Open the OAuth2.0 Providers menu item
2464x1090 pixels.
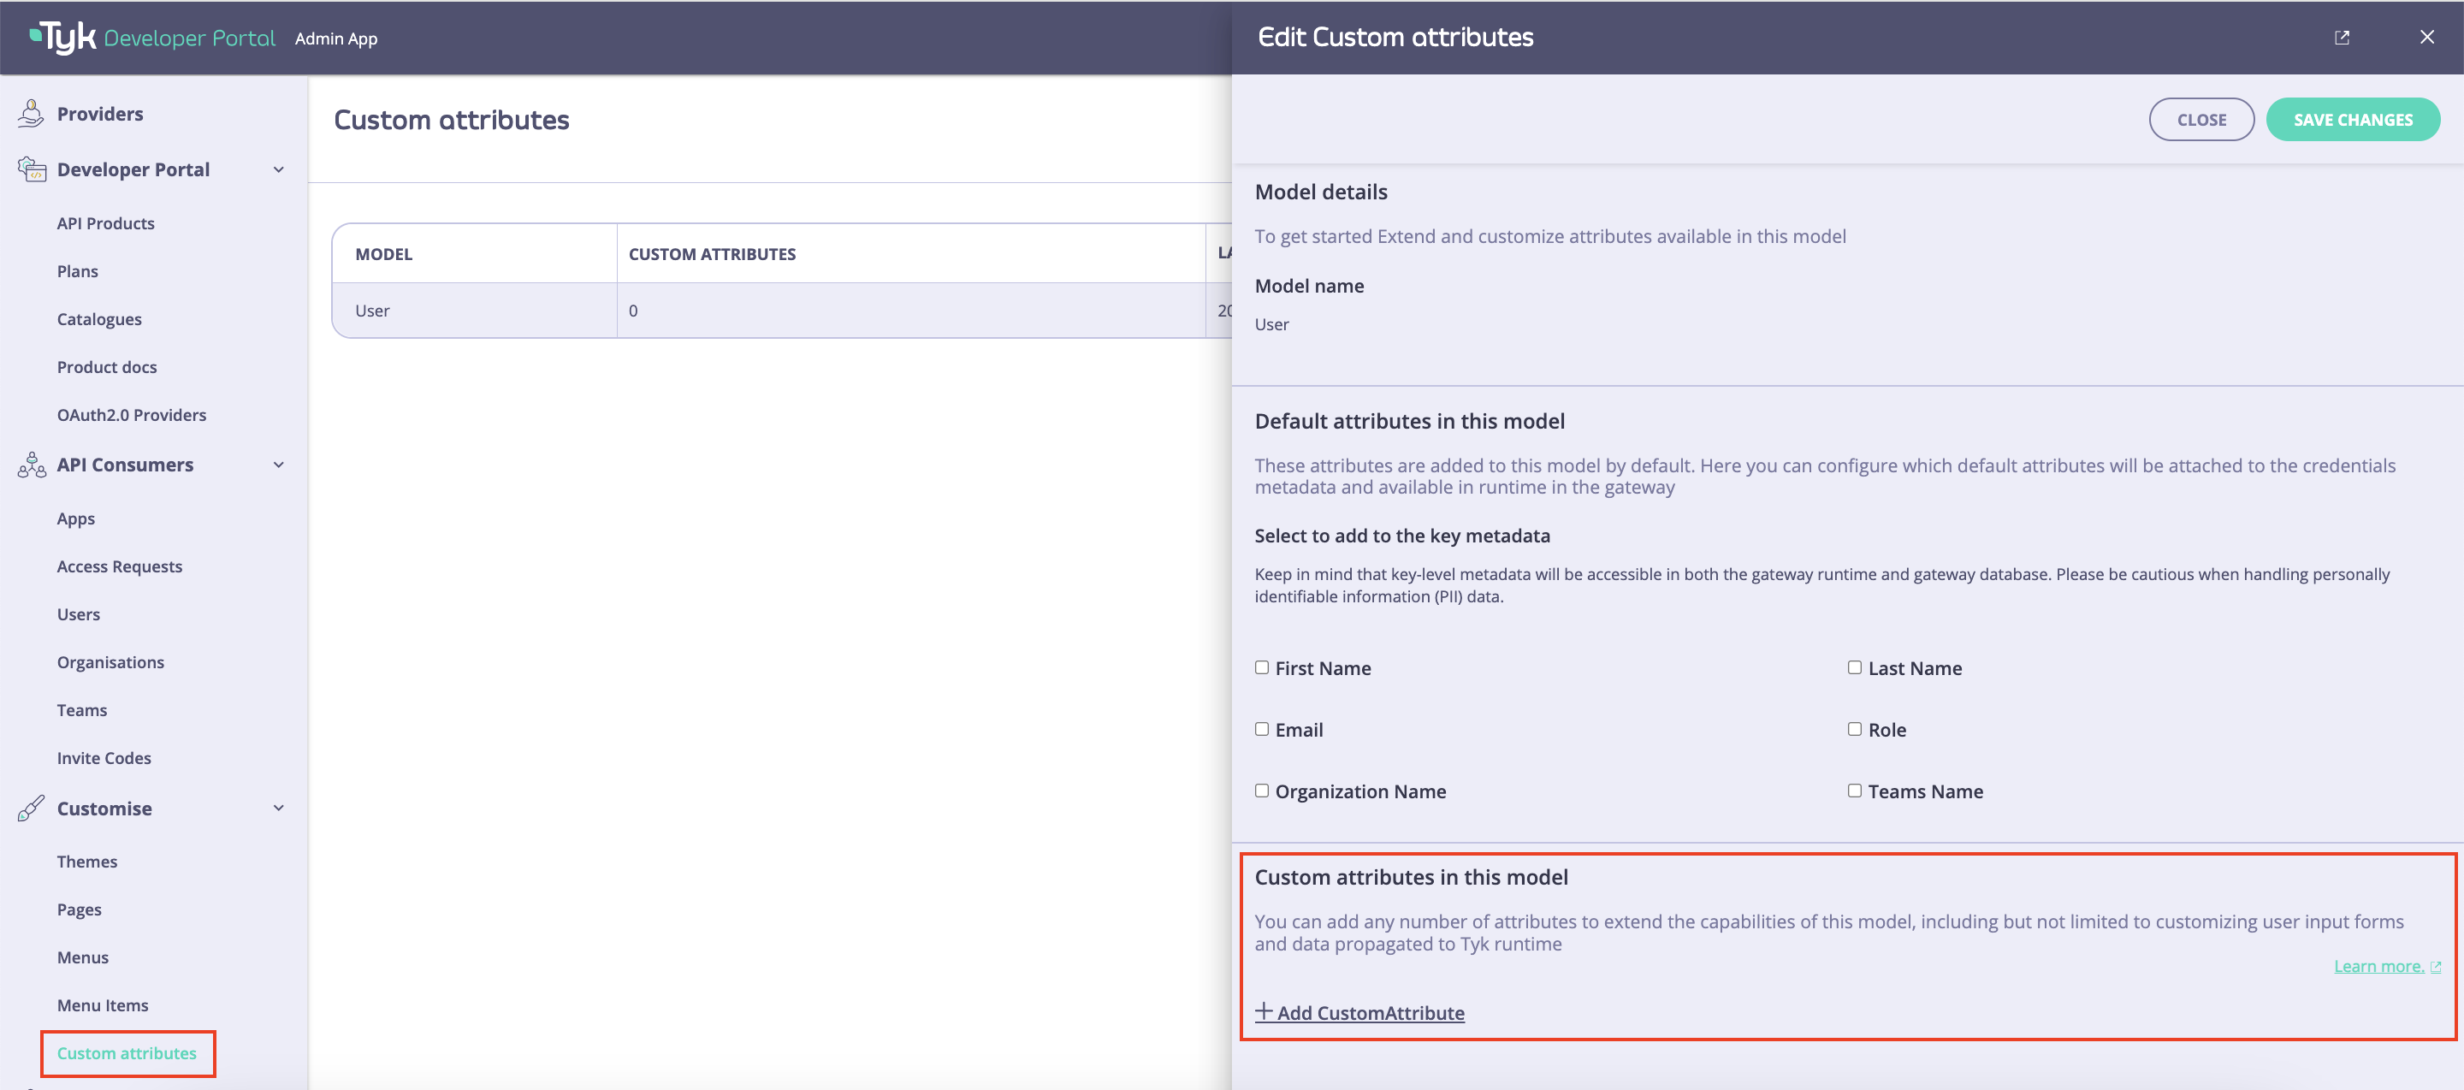pos(131,414)
